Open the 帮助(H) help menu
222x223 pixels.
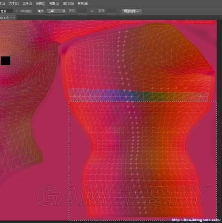point(83,3)
